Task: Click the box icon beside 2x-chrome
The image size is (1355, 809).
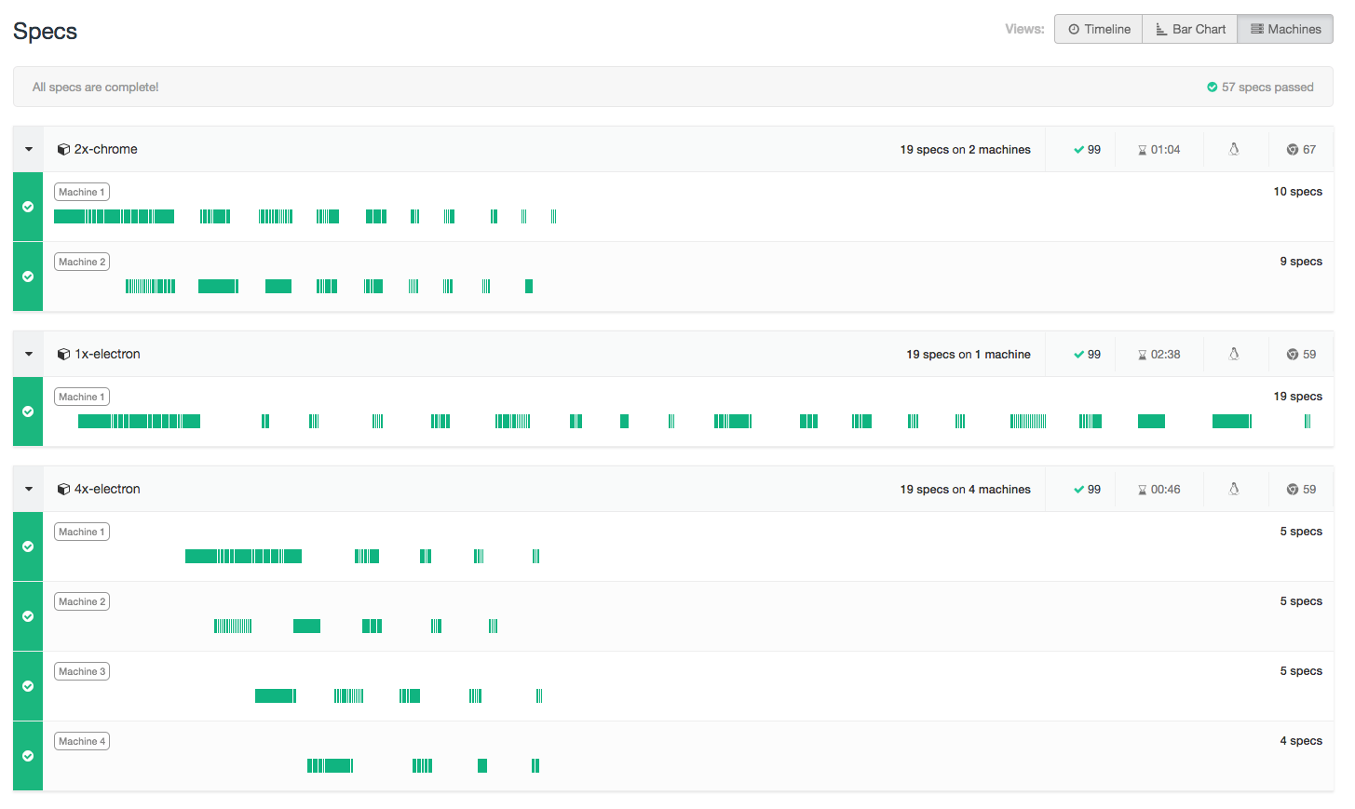Action: [x=63, y=150]
